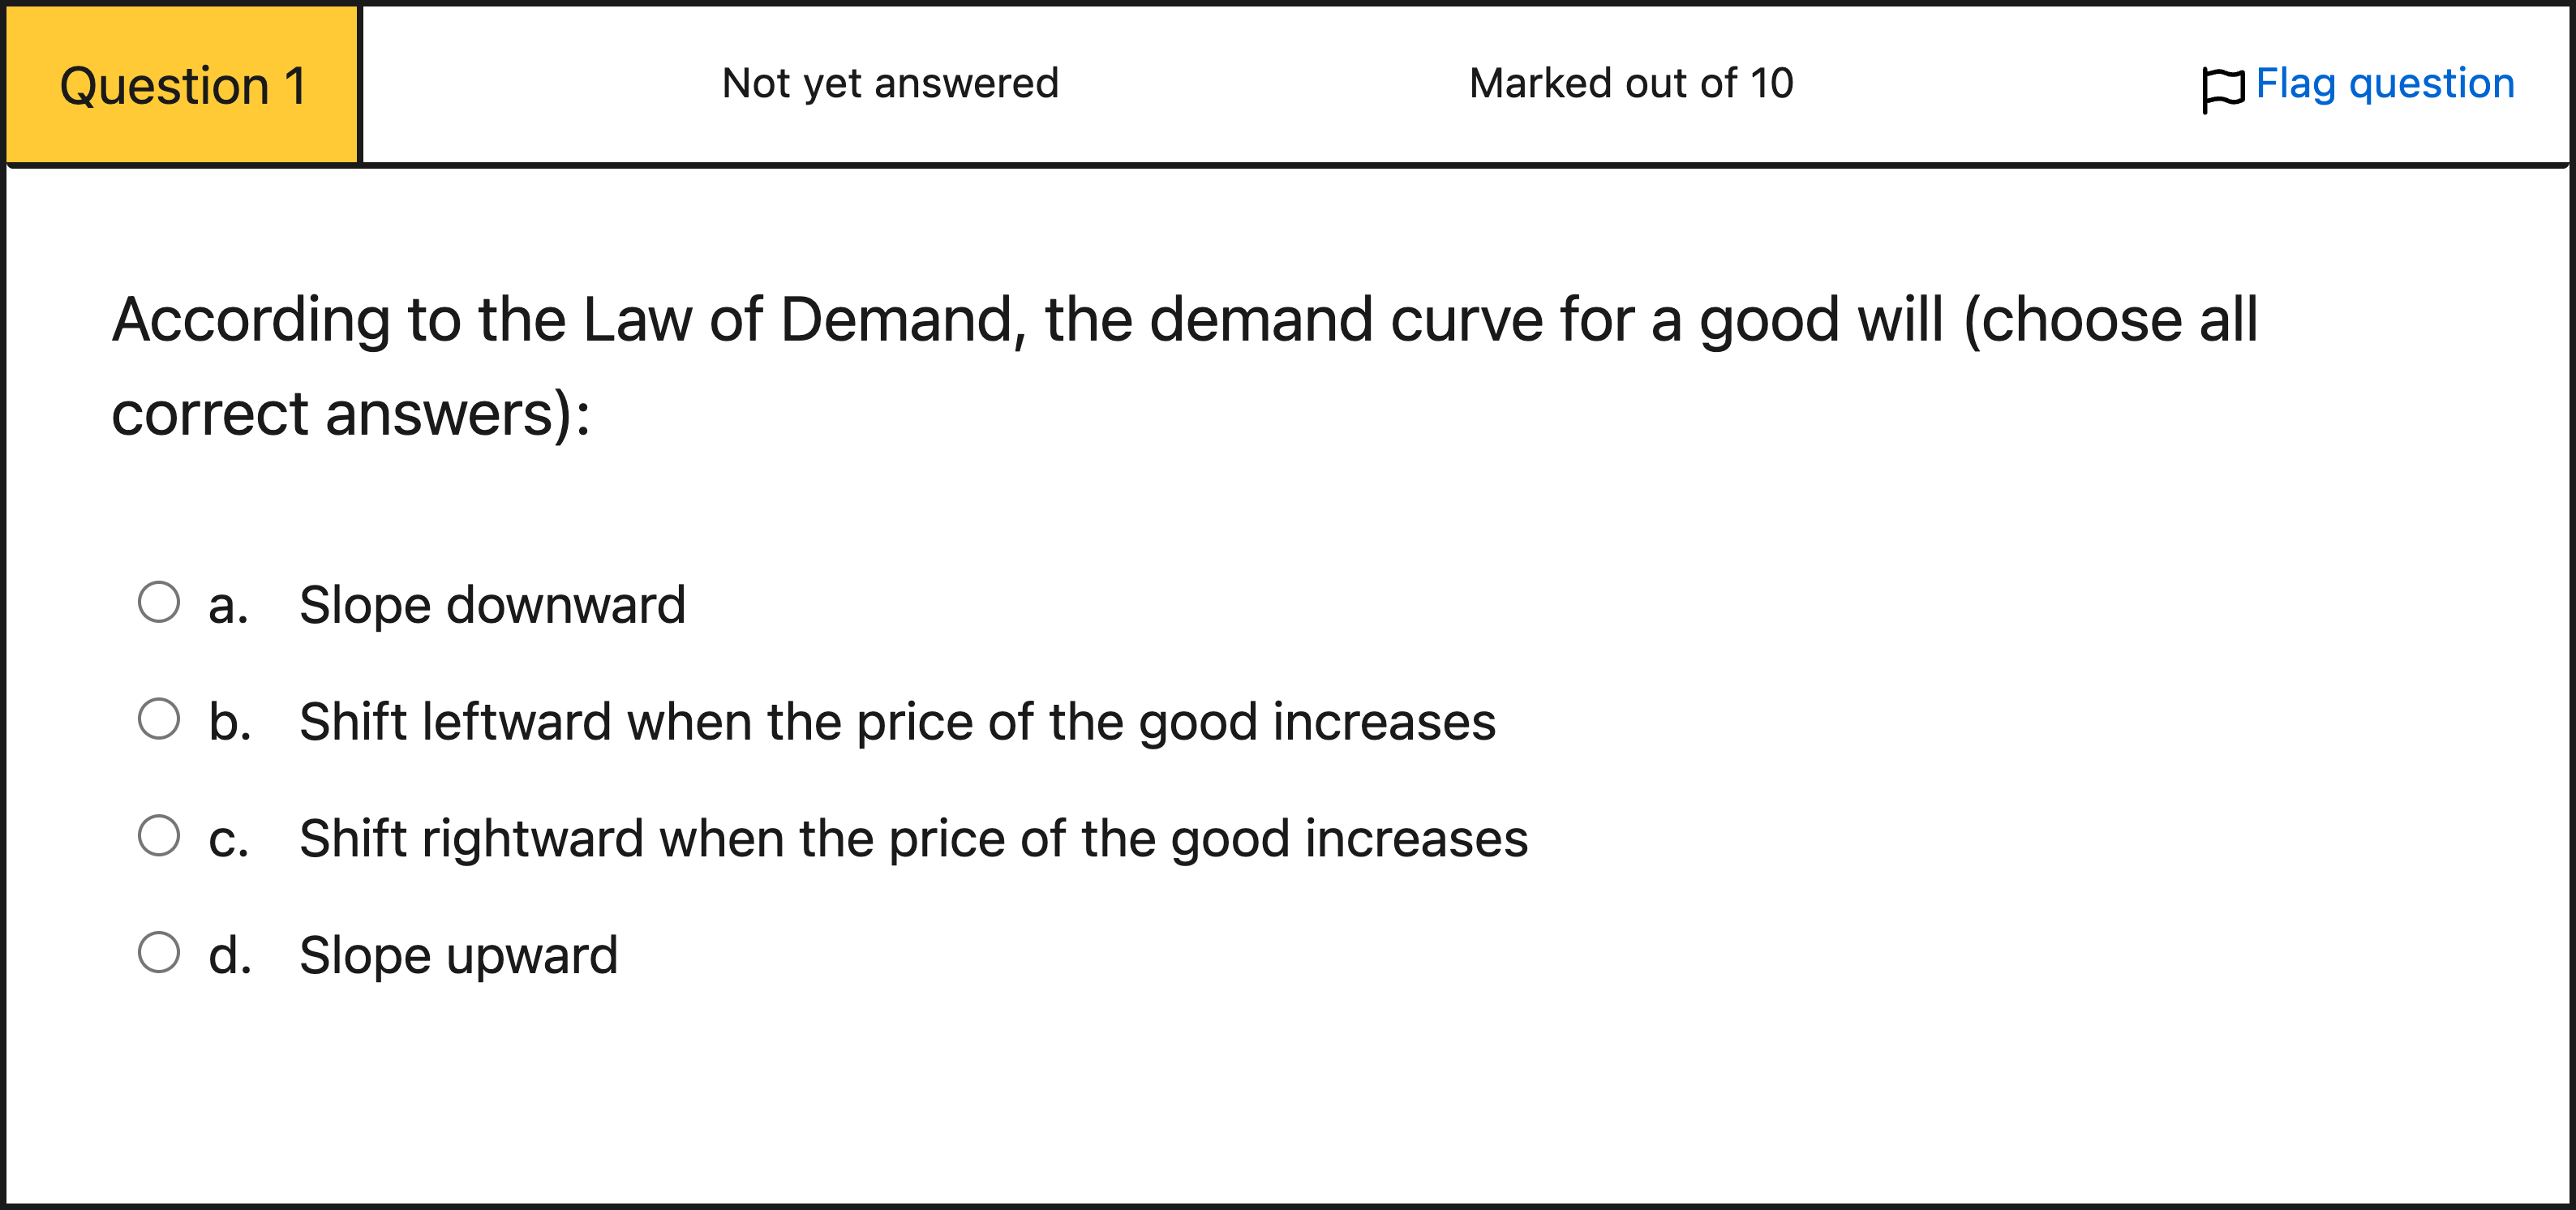
Task: Click the flag icon
Action: [x=2222, y=88]
